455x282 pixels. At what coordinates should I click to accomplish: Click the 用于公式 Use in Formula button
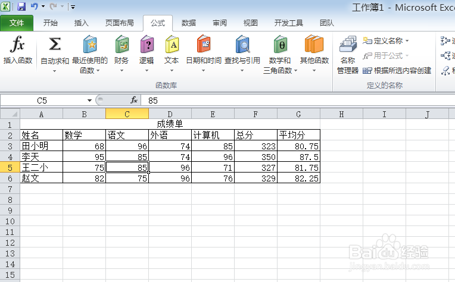[x=386, y=56]
